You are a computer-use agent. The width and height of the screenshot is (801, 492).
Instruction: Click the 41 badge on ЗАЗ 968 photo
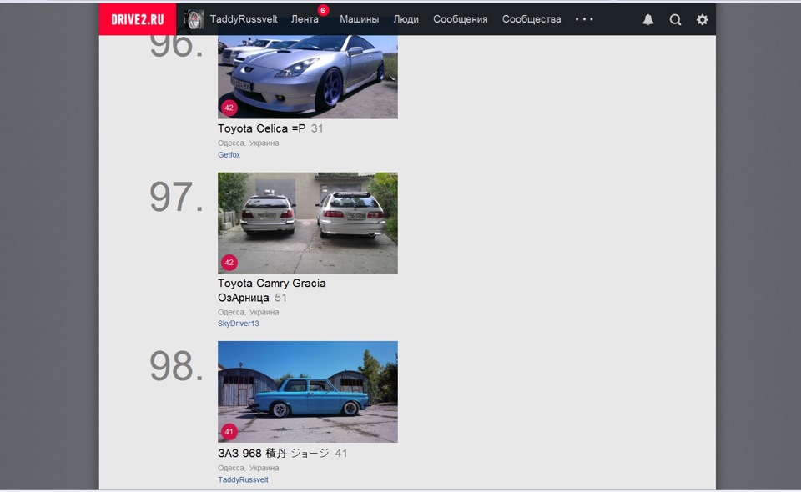coord(229,431)
